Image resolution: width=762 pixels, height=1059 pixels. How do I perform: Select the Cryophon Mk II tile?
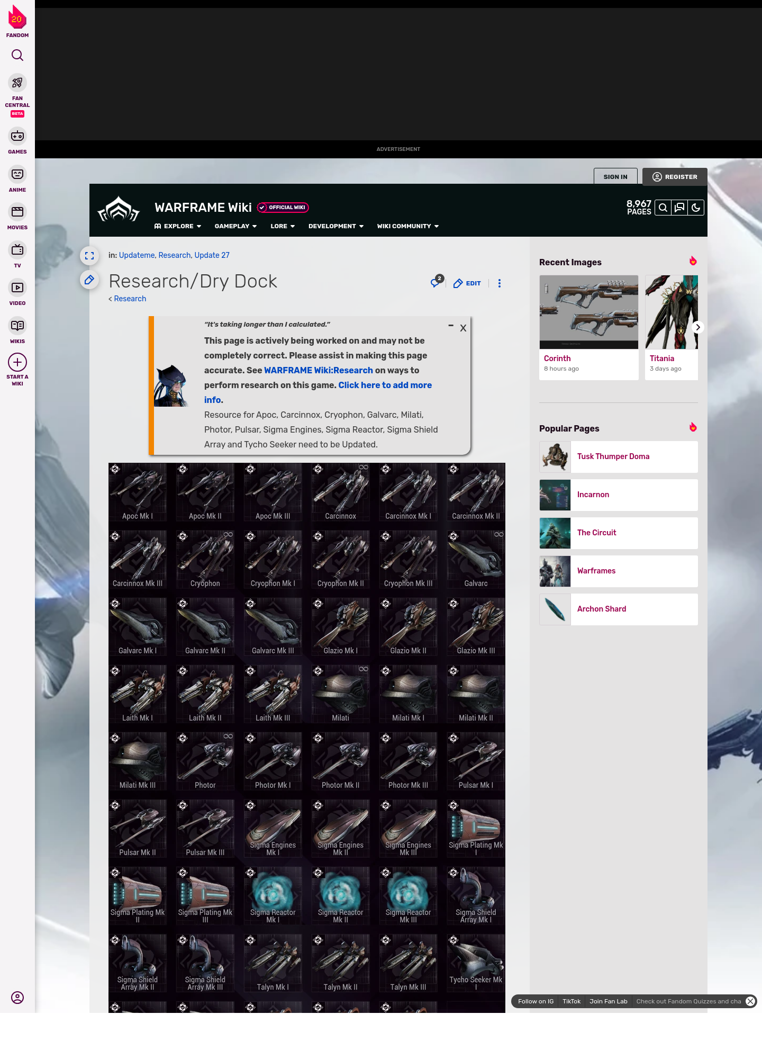[341, 560]
